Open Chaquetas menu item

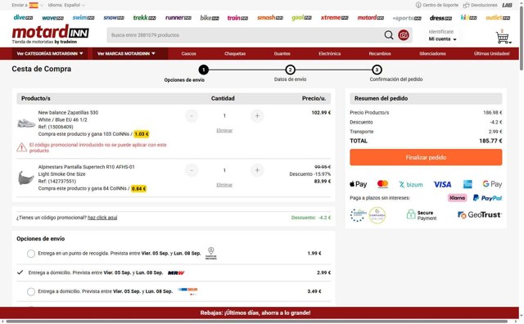tap(235, 53)
